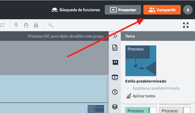Select the blue Proceso theme thumbnail
This screenshot has width=195, height=113.
[x=141, y=61]
